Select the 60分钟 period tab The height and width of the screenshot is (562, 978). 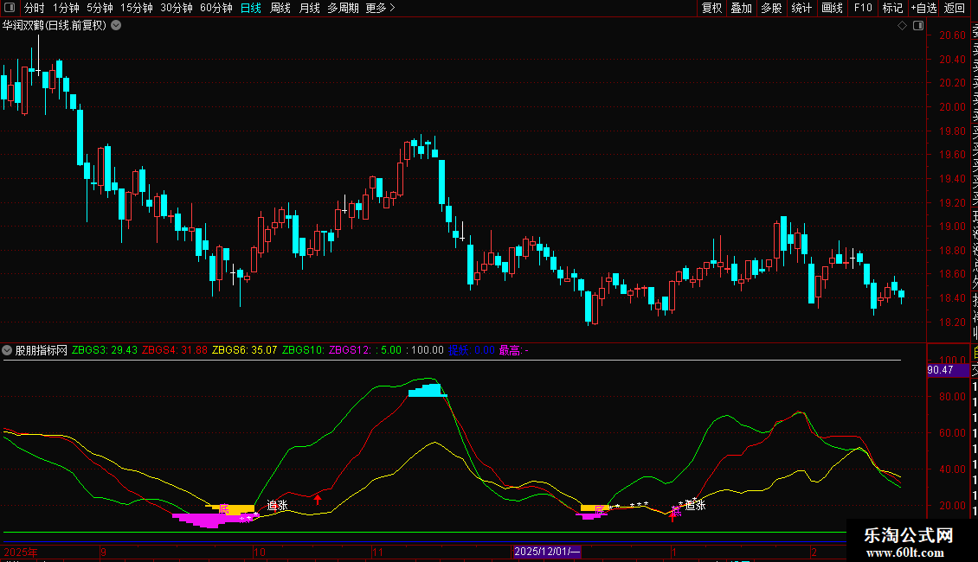pyautogui.click(x=216, y=8)
